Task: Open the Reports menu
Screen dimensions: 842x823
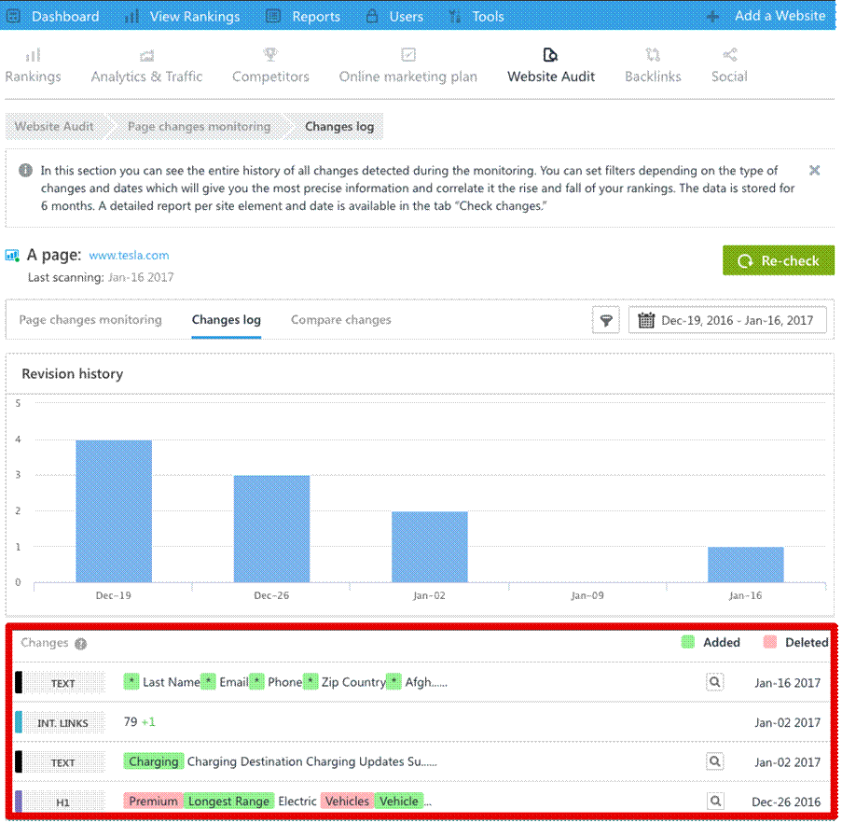Action: click(x=303, y=16)
